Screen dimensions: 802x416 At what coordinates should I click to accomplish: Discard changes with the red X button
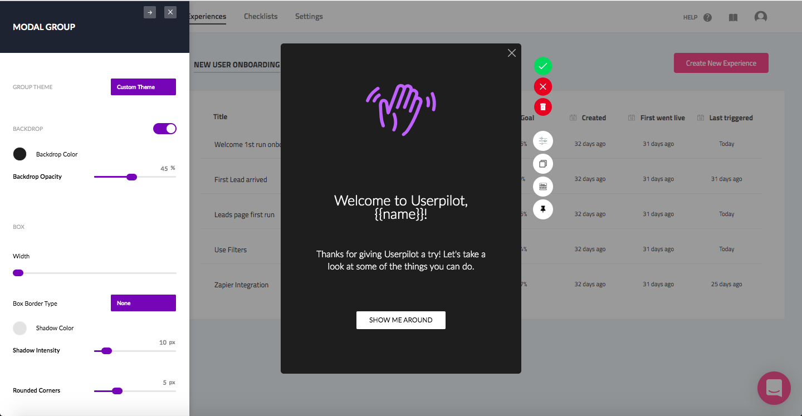pyautogui.click(x=543, y=86)
